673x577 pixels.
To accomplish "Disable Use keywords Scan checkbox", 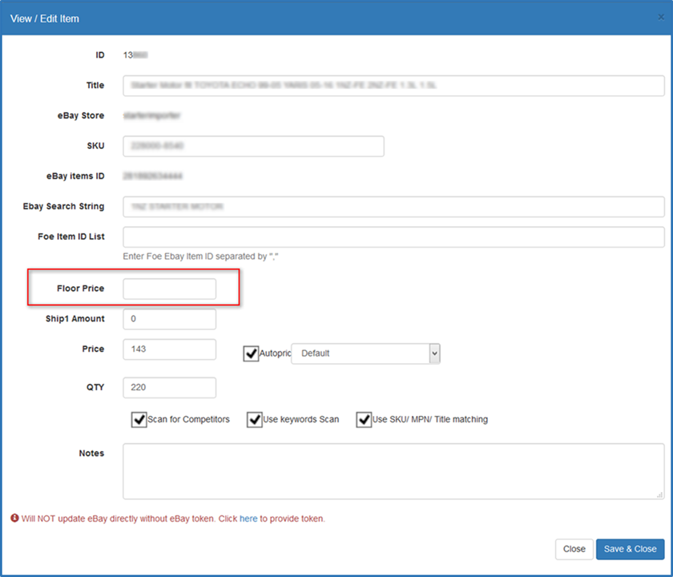I will pos(255,419).
